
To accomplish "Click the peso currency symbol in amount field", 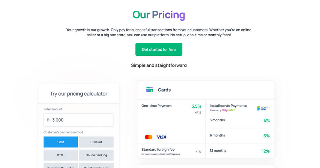I will [48, 120].
